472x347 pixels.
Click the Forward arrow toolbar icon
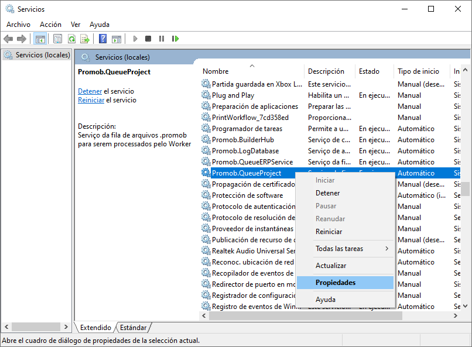[x=22, y=39]
